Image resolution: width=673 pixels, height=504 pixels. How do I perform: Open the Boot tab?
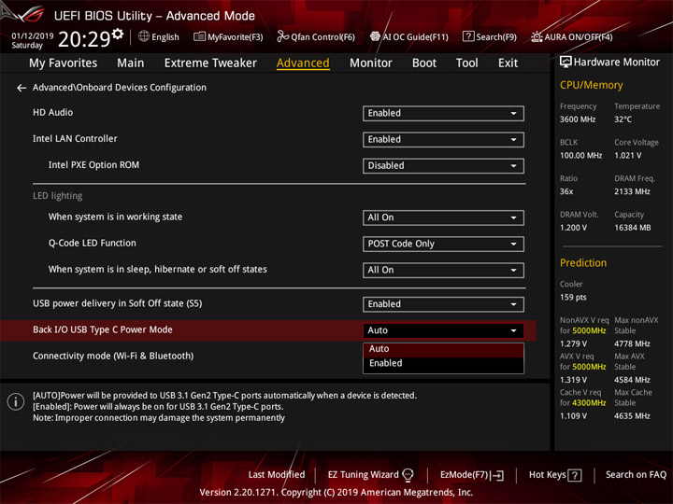[x=424, y=63]
